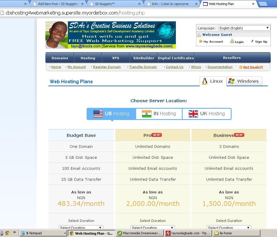
Task: Open the Hosting menu
Action: (88, 58)
